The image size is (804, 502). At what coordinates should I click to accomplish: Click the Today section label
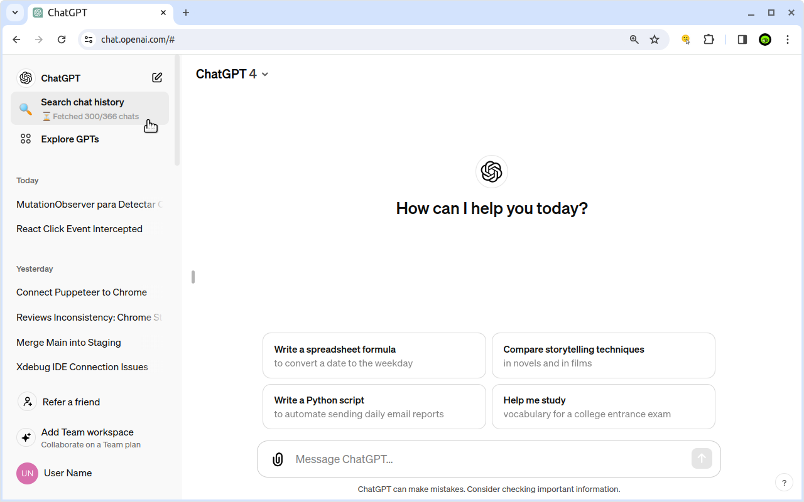click(28, 181)
